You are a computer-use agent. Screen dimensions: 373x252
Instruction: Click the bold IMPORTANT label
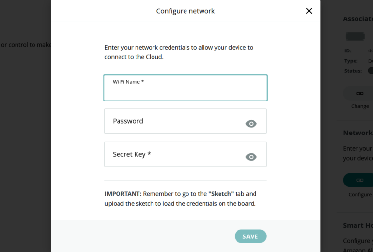click(x=123, y=193)
